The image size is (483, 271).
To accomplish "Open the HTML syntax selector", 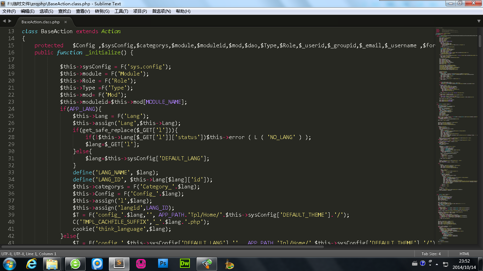I will (464, 254).
